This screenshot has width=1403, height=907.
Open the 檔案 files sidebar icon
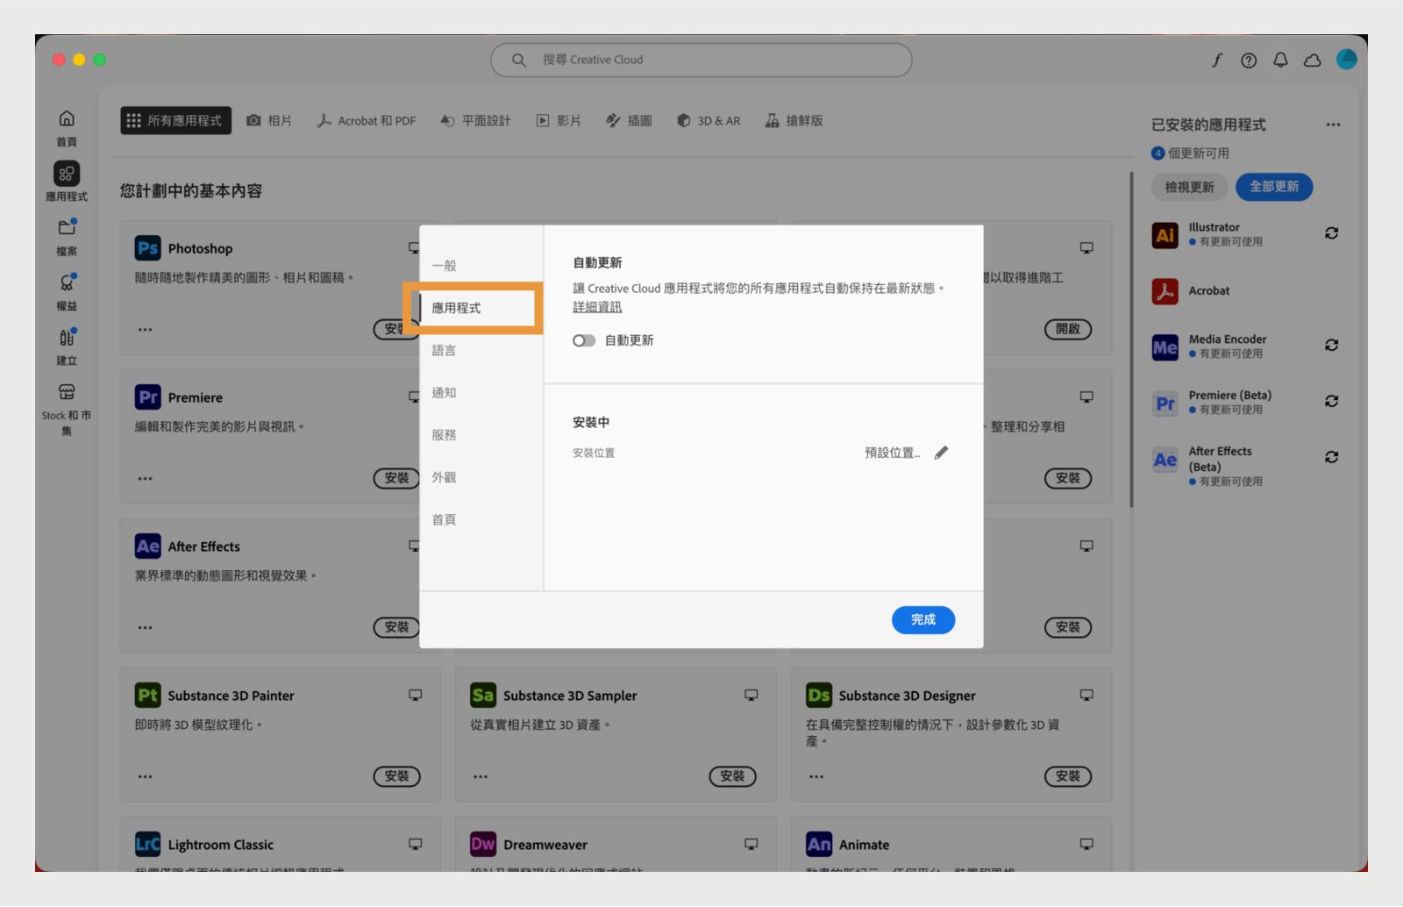coord(67,228)
